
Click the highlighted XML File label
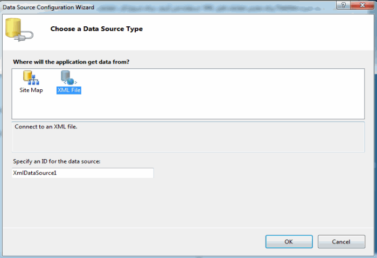pos(69,90)
